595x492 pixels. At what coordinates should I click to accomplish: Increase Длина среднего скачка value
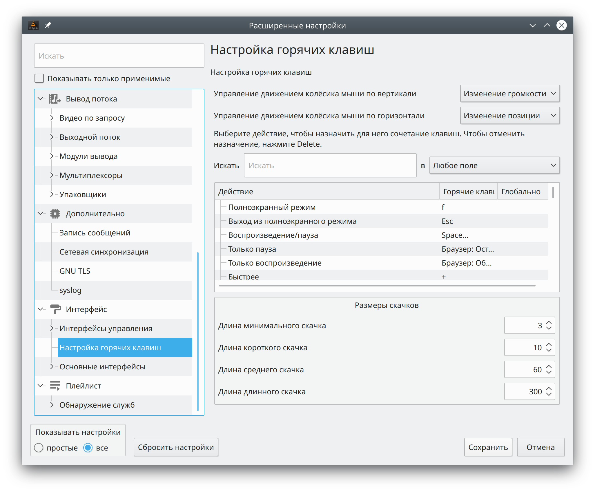coord(549,366)
